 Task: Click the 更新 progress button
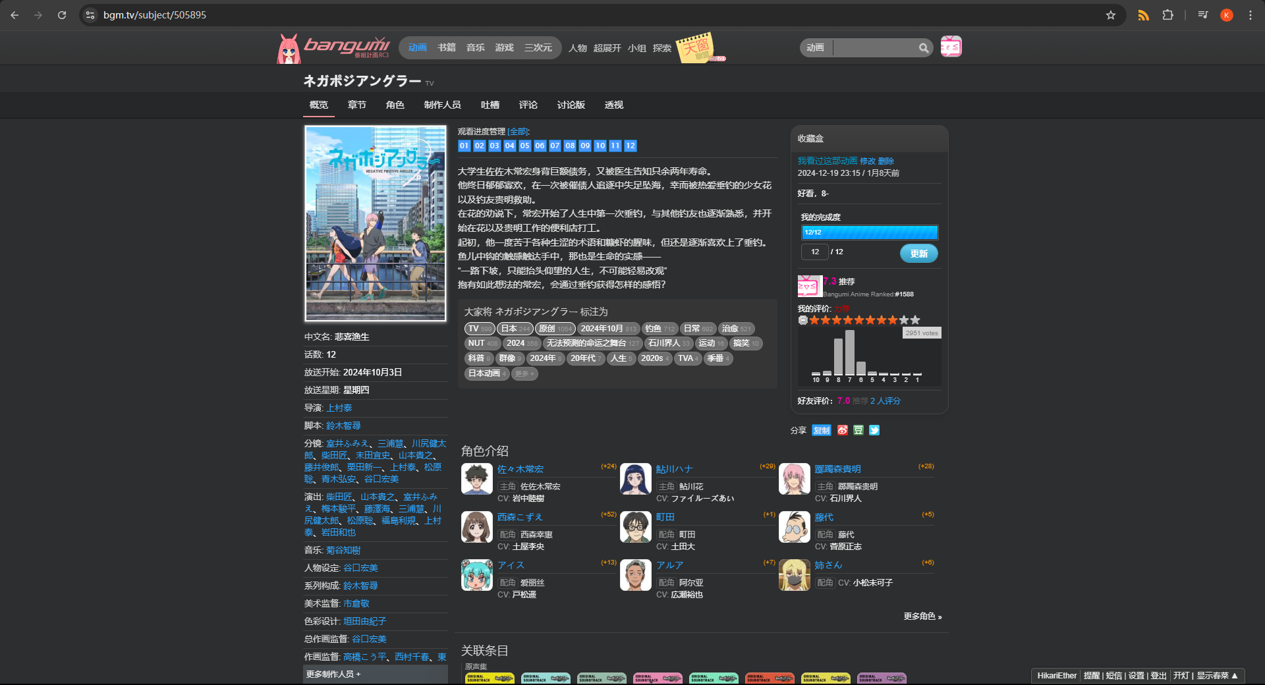click(x=919, y=254)
